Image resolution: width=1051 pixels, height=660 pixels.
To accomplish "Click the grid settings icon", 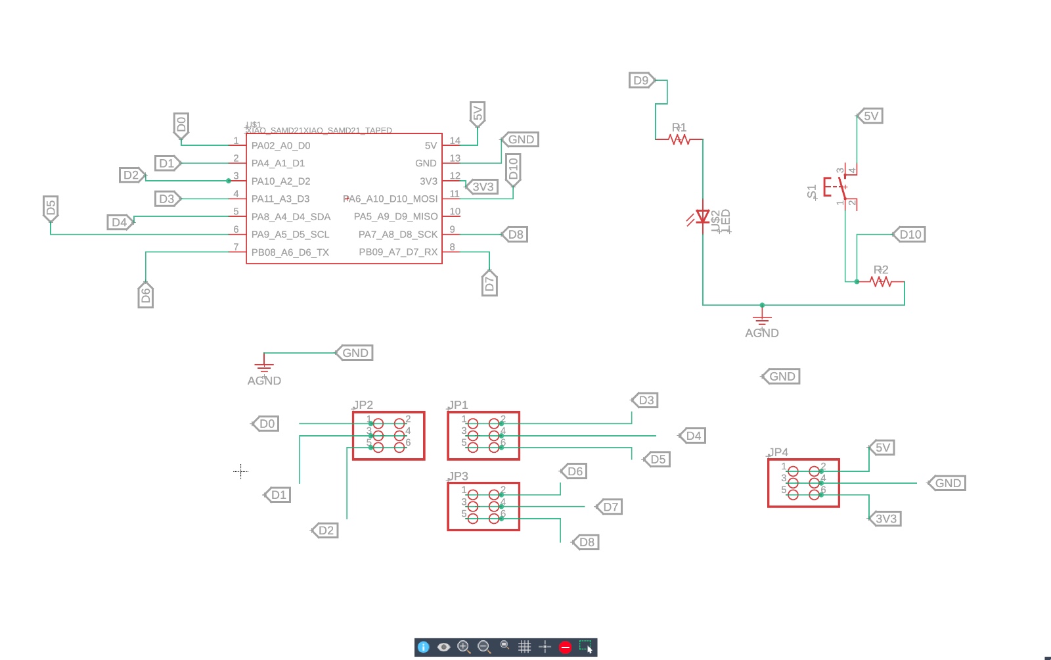I will pos(525,647).
